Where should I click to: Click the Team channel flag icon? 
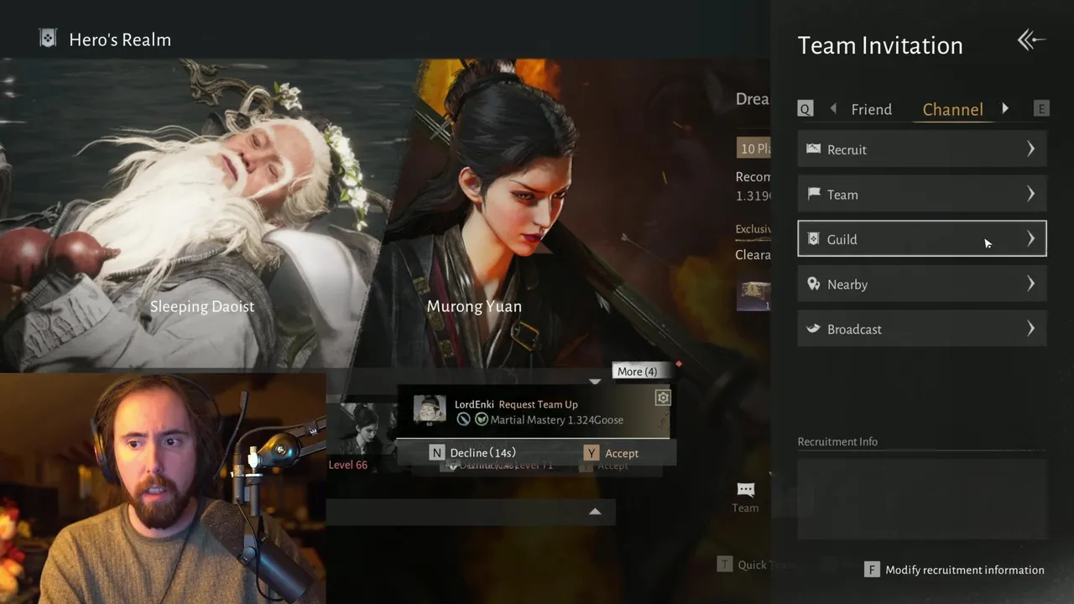tap(813, 194)
